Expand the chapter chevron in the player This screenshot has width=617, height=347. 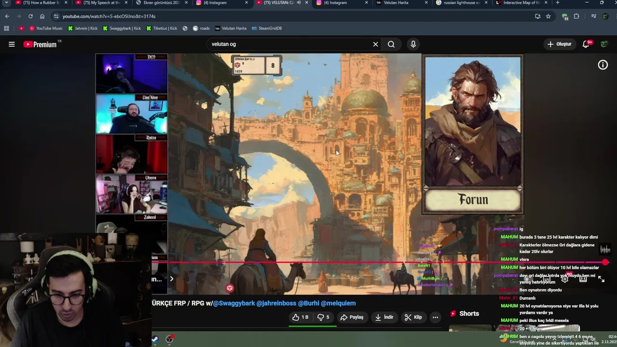[171, 279]
